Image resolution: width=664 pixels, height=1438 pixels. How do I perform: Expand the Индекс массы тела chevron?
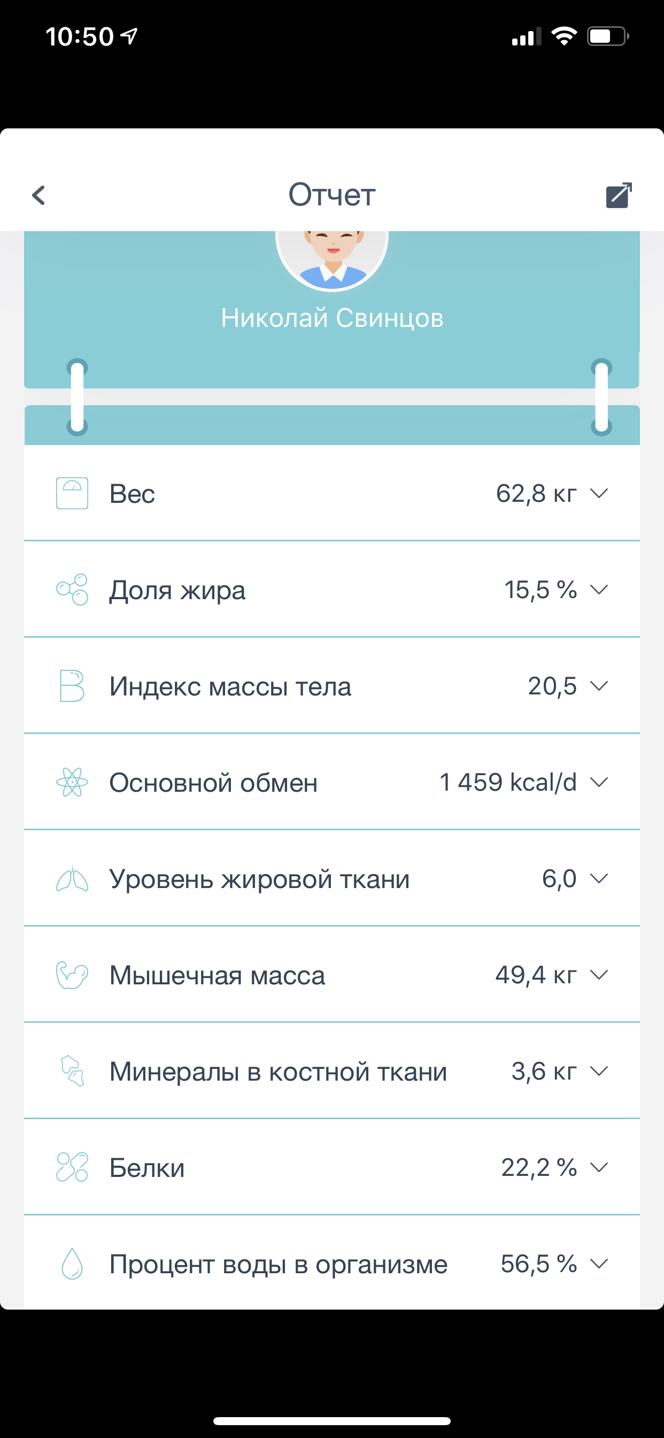click(599, 685)
